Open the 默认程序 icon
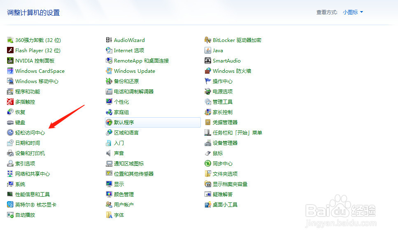 [109, 123]
